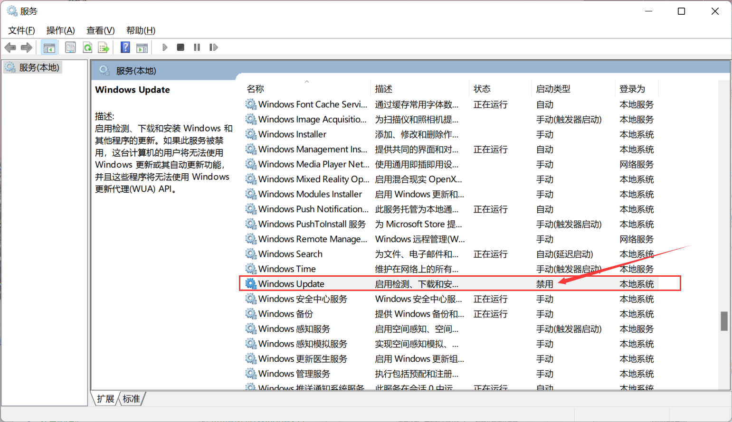Open the 文件(F) menu
The height and width of the screenshot is (422, 732).
[21, 30]
